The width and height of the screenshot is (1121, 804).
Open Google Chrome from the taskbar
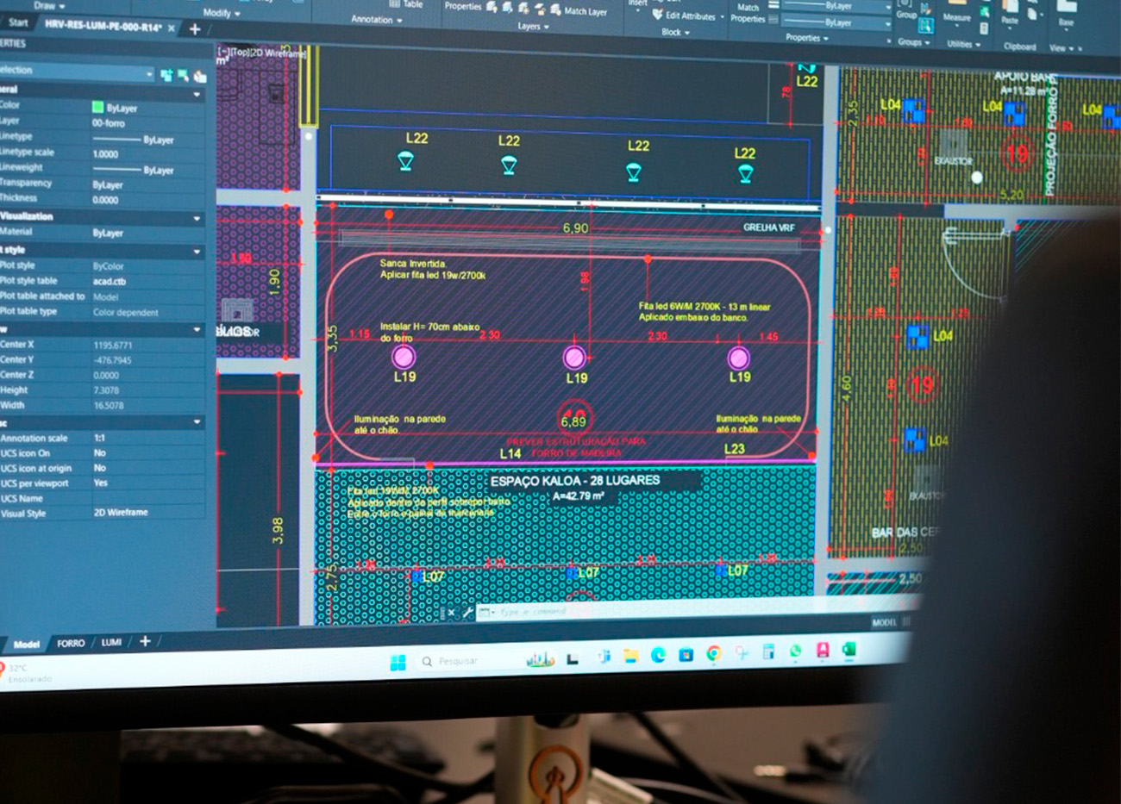click(713, 654)
